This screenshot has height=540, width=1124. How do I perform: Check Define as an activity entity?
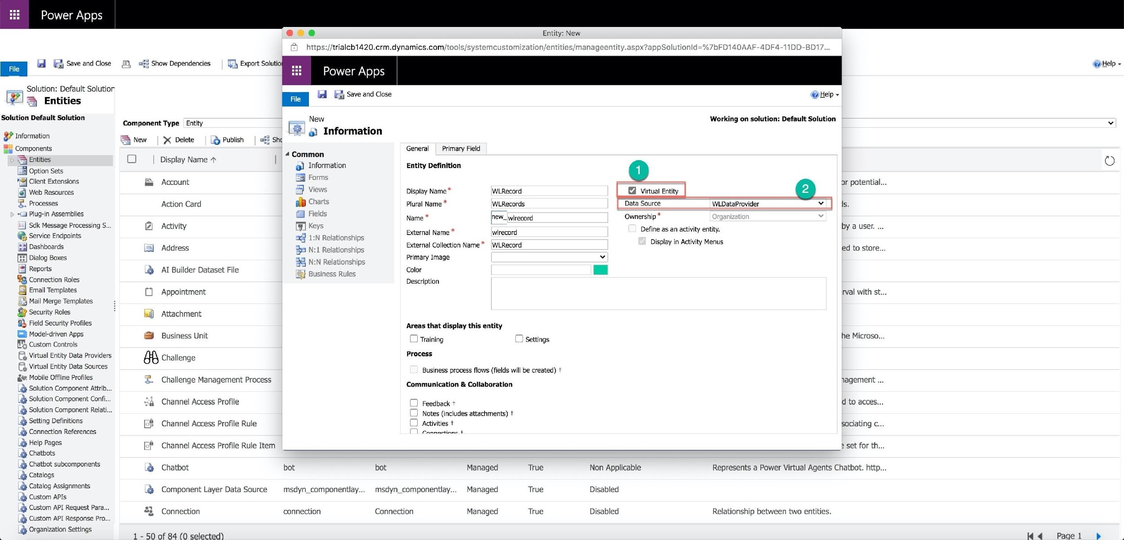tap(632, 228)
